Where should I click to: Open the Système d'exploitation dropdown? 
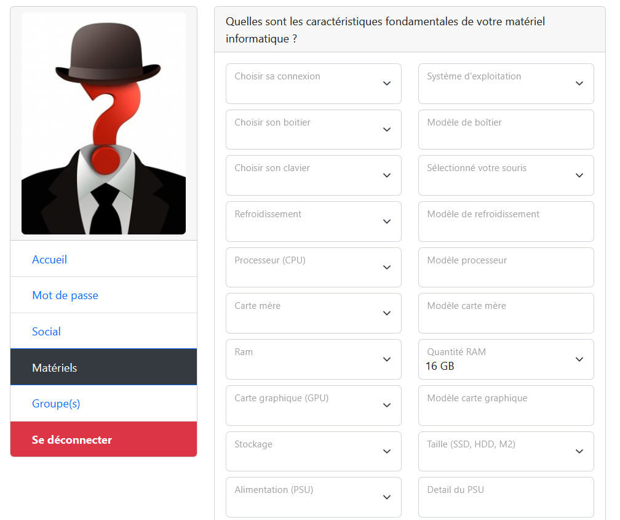point(506,84)
